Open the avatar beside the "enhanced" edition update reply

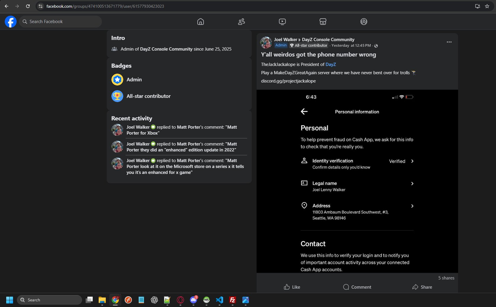tap(117, 147)
